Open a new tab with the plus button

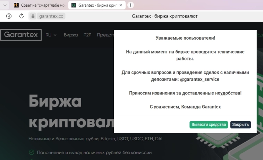tap(130, 5)
